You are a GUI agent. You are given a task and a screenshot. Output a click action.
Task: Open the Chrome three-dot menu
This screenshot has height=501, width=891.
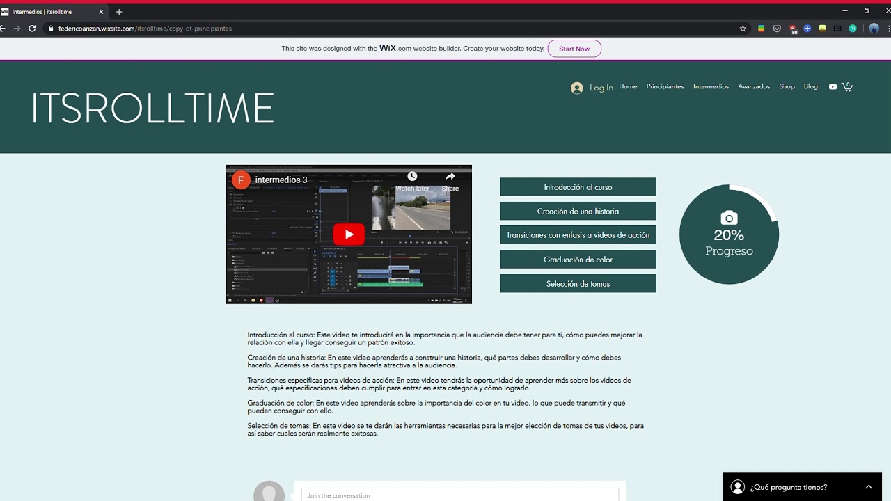(889, 29)
